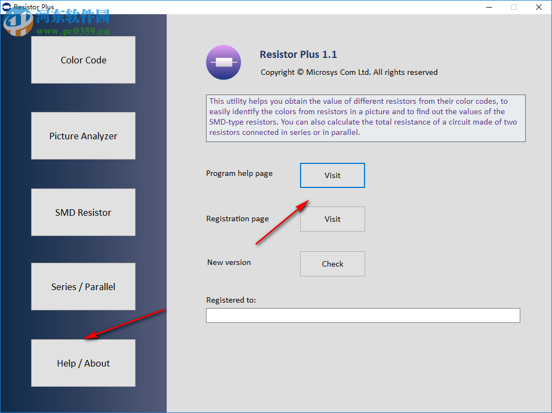Minimize the Resistor Plus window
552x413 pixels.
[488, 7]
